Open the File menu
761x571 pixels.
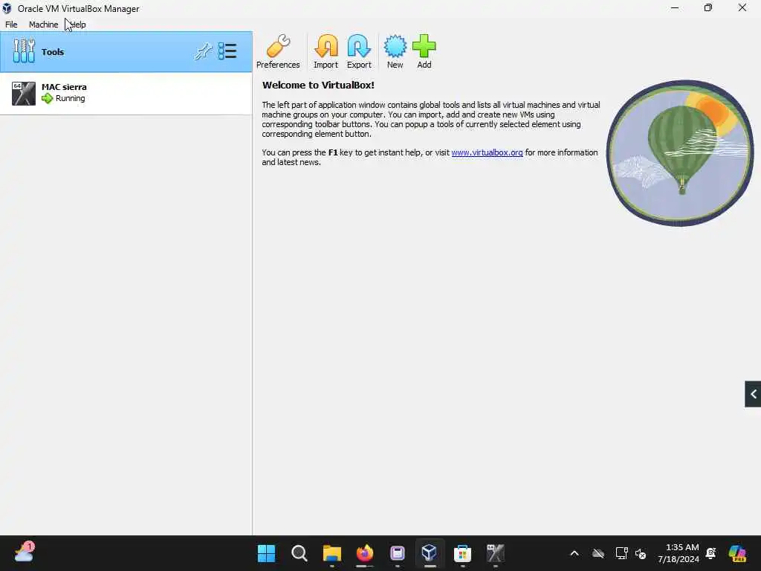click(11, 25)
